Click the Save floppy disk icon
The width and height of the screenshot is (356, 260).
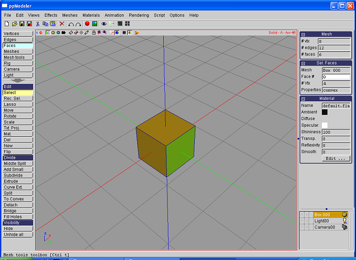pos(22,24)
